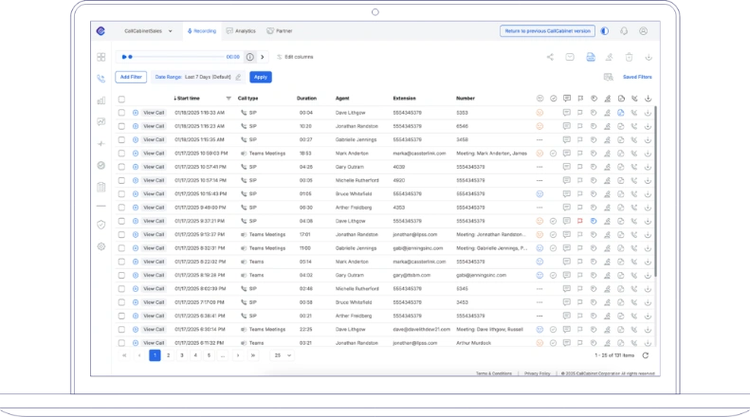Click the share icon in the toolbar
The height and width of the screenshot is (417, 750).
click(x=550, y=57)
